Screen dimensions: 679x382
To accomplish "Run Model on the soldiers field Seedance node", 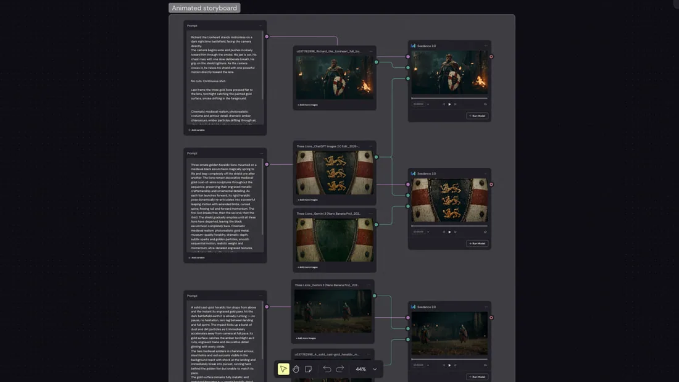I will point(477,377).
